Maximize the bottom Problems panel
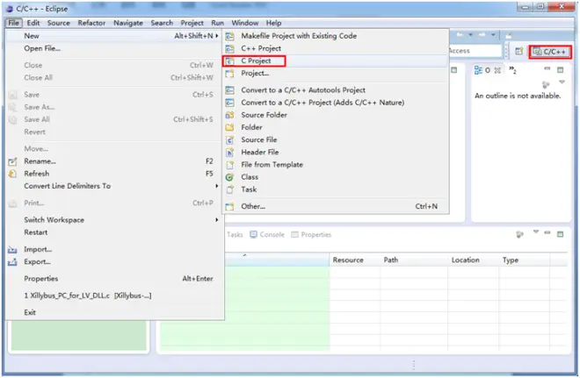The image size is (580, 378). point(560,234)
